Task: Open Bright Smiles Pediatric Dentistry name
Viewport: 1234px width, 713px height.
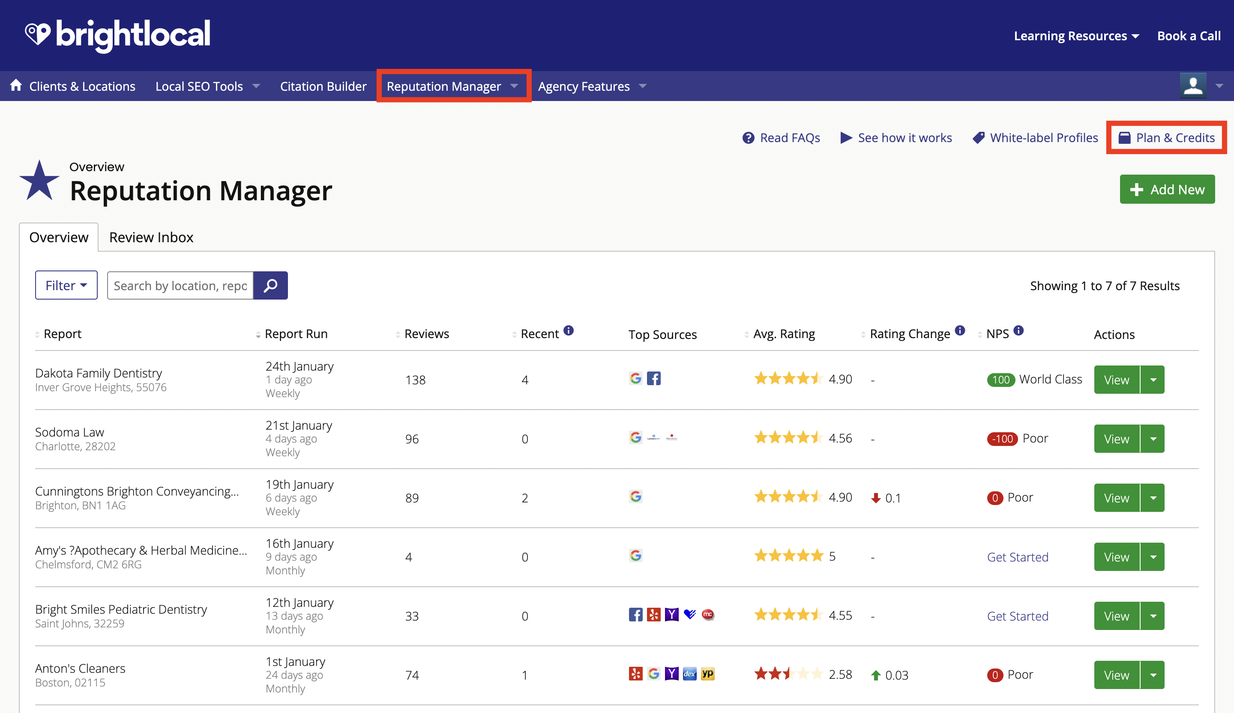Action: coord(121,609)
